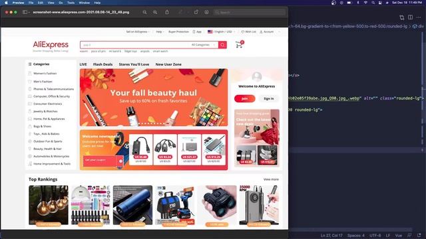This screenshot has height=239, width=426.
Task: Change LF end-of-line sequence
Action: coord(388,236)
